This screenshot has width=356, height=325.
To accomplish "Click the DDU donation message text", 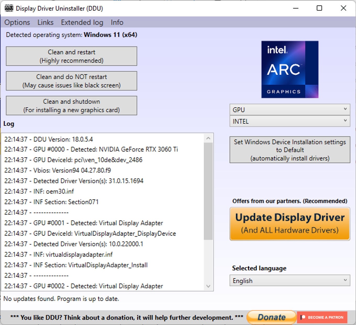I will coord(127,317).
